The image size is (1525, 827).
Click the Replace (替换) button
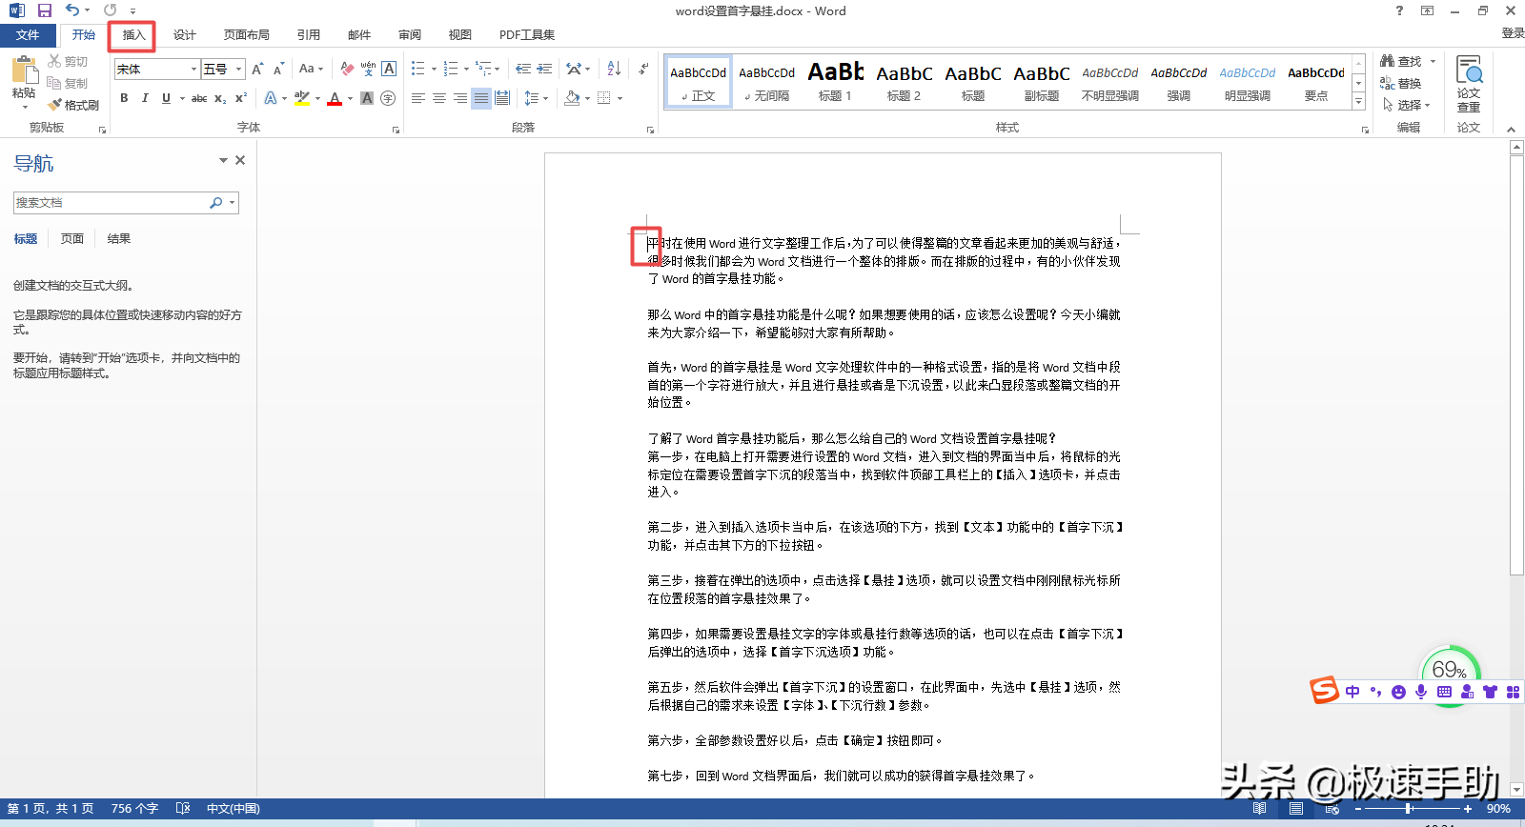click(x=1401, y=84)
